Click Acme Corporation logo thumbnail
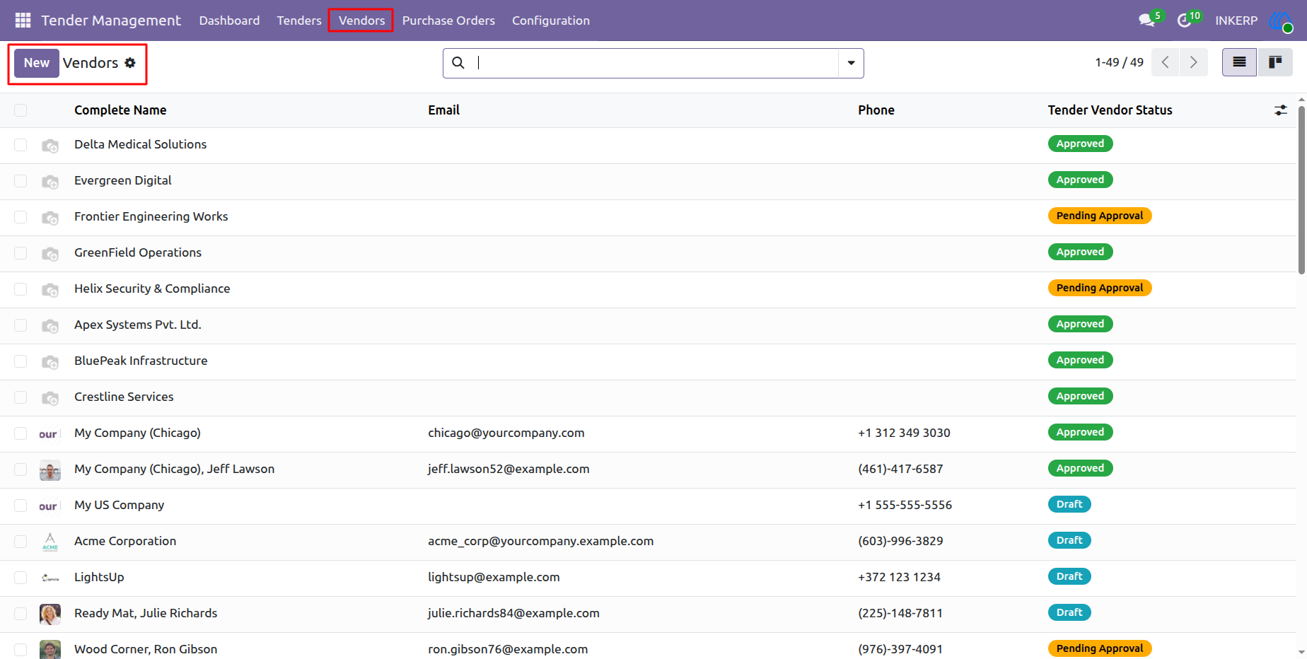The width and height of the screenshot is (1307, 659). 50,542
